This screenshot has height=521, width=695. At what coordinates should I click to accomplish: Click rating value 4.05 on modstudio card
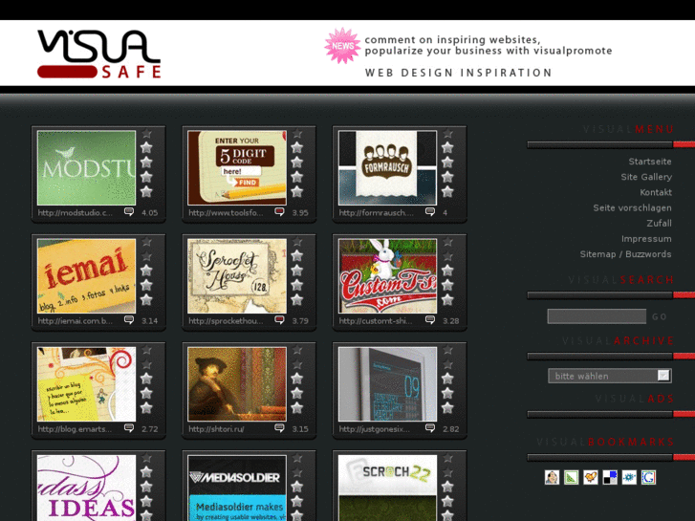tap(150, 213)
